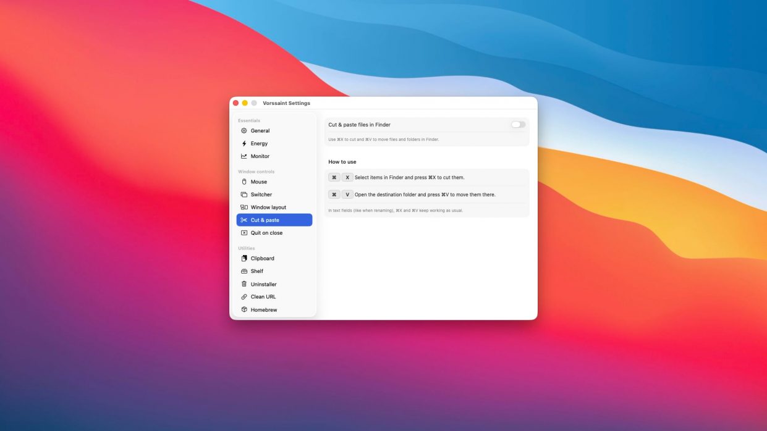Open Switcher windows icon
Image resolution: width=767 pixels, height=431 pixels.
tap(244, 195)
